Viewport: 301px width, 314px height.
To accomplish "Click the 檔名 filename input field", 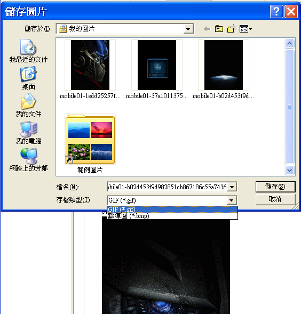I will click(167, 187).
